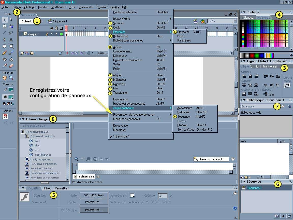Click the Edit Scene clapper icon
Image resolution: width=293 pixels, height=220 pixels.
[x=195, y=21]
